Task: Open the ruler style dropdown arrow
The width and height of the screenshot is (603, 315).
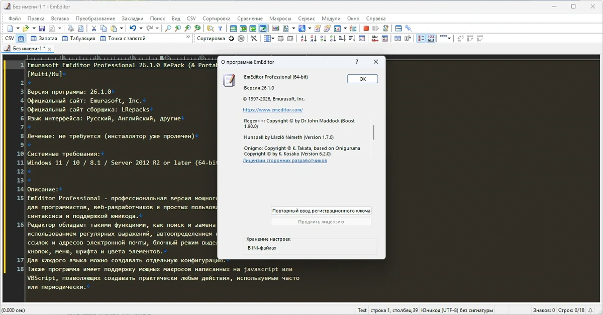Action: pos(449,39)
